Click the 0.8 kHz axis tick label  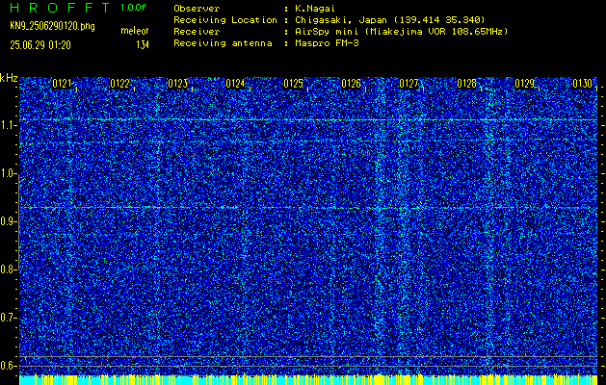(9, 269)
